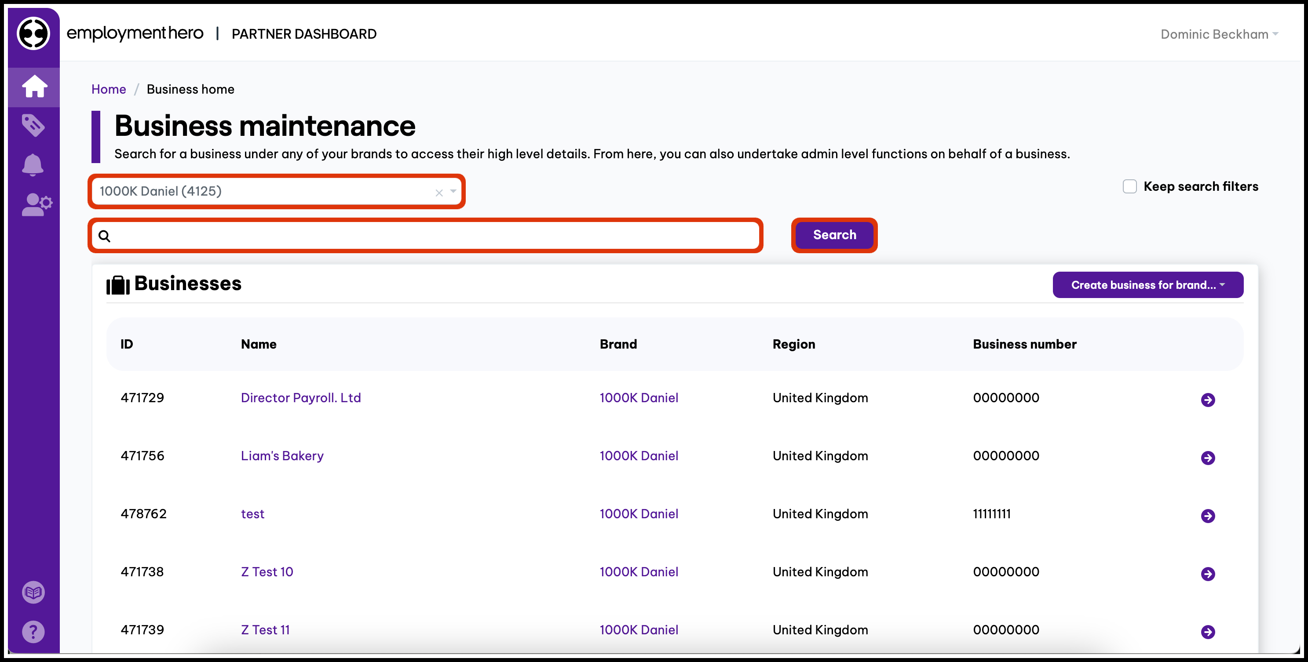Open 1000K Daniel brand link for Director Payroll
The width and height of the screenshot is (1308, 662).
(639, 397)
